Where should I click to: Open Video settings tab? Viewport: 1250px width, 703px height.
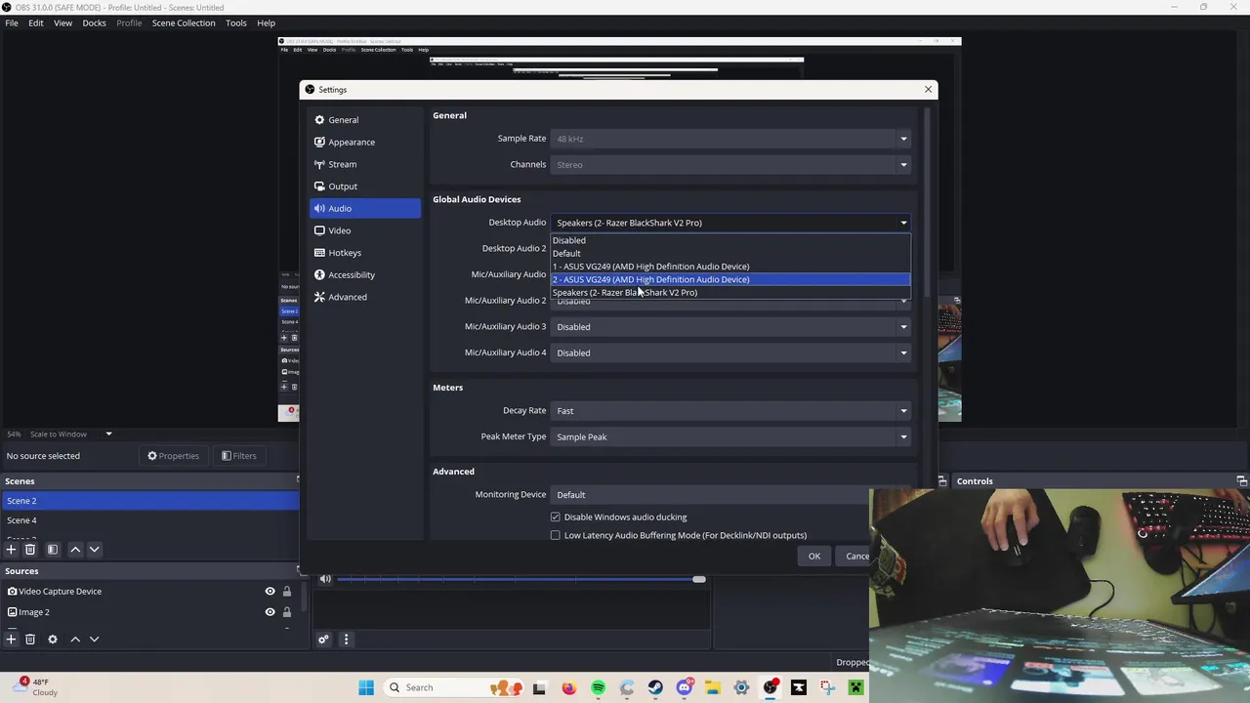click(x=365, y=230)
